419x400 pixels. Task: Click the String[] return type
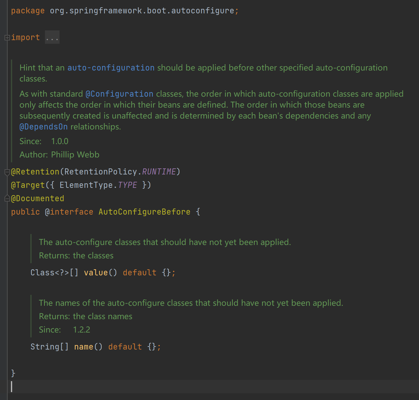[49, 347]
